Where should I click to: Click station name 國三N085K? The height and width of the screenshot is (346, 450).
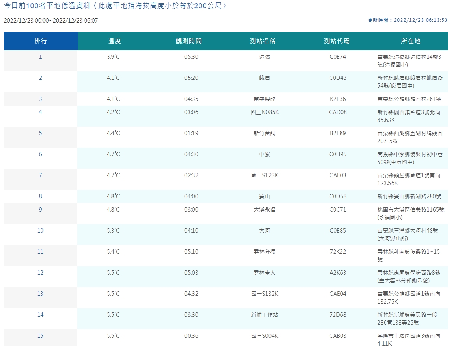tap(265, 112)
